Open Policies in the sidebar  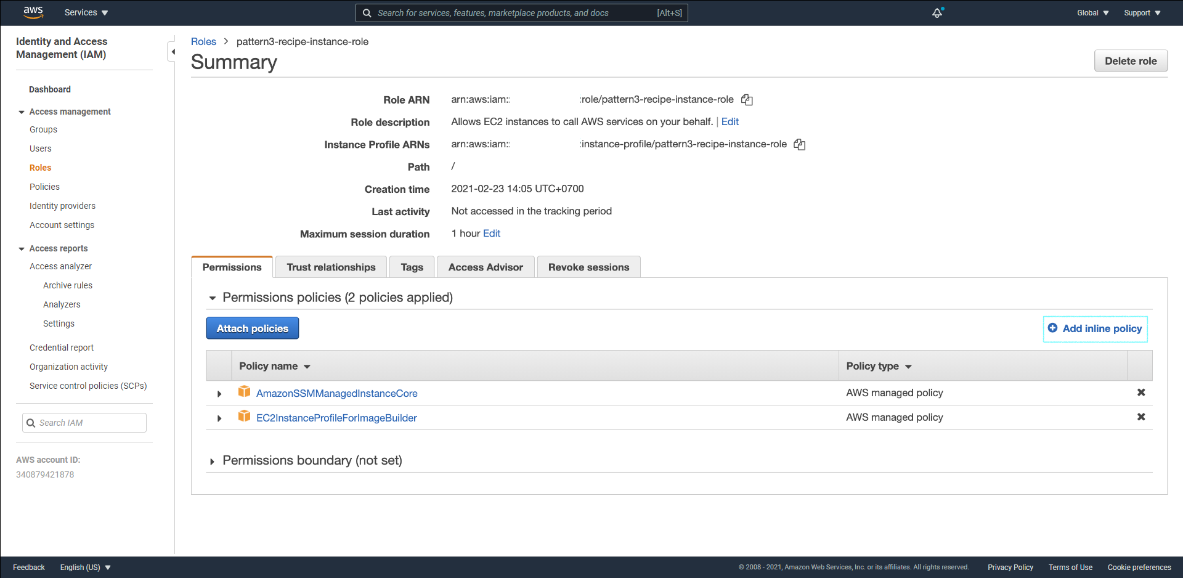(44, 187)
